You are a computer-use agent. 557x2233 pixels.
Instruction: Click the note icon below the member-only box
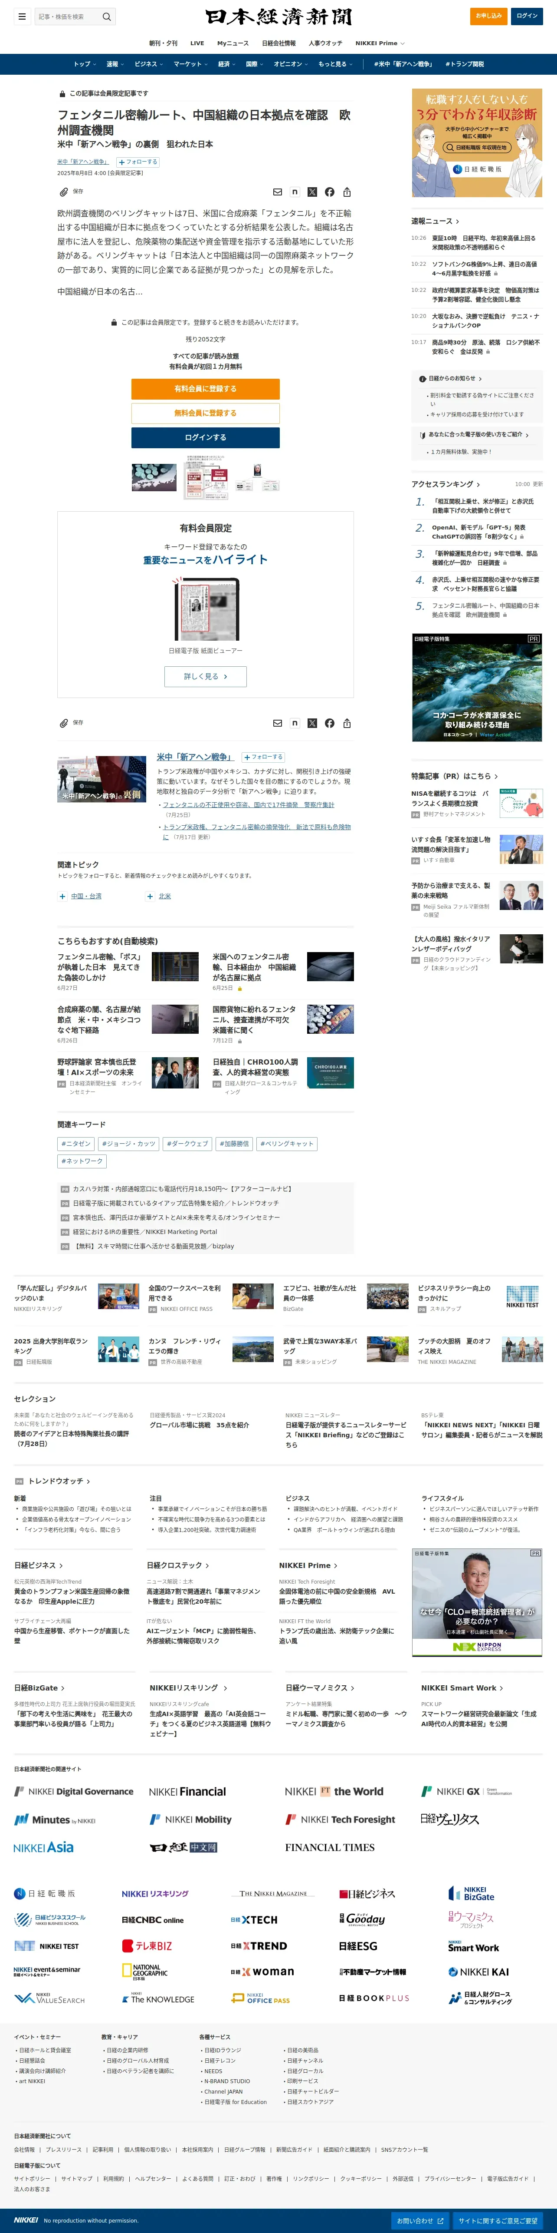coord(295,723)
